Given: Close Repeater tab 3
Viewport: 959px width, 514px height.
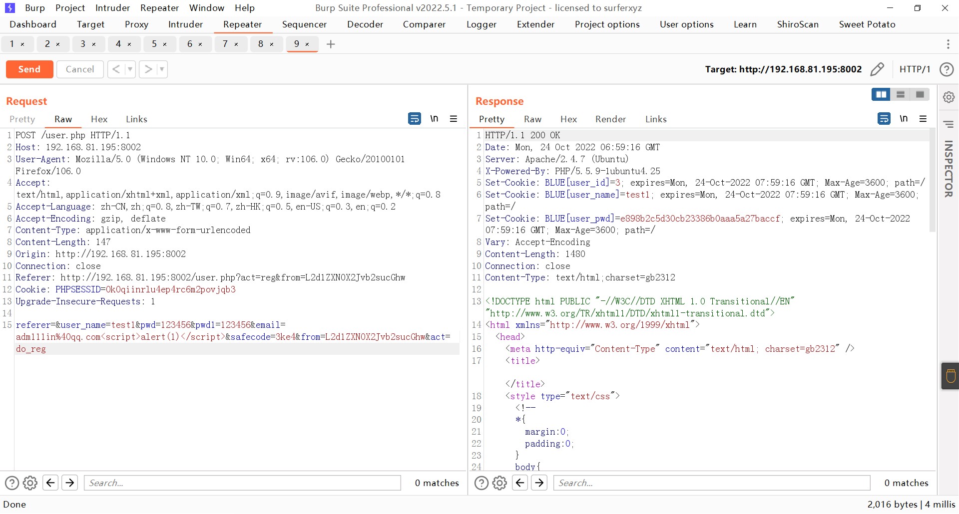Looking at the screenshot, I should 93,44.
